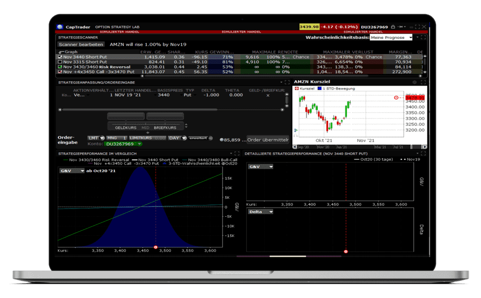481x298 pixels.
Task: Sort by the Maximale Rendite column header
Action: [x=275, y=52]
